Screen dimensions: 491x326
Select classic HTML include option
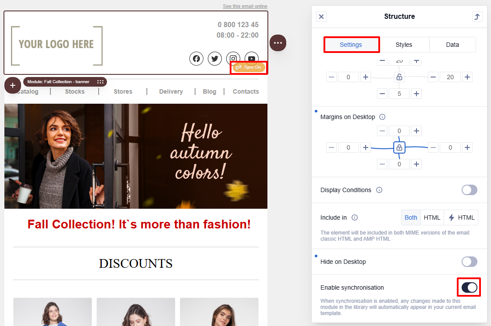pyautogui.click(x=432, y=217)
